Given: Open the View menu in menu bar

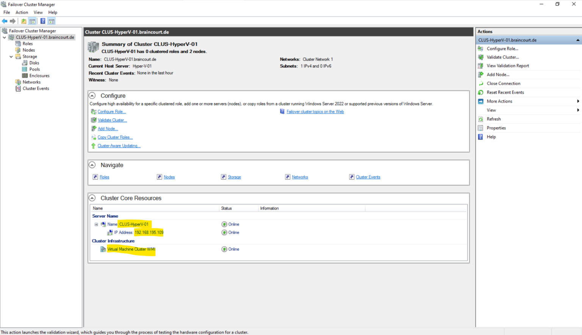Looking at the screenshot, I should tap(38, 12).
